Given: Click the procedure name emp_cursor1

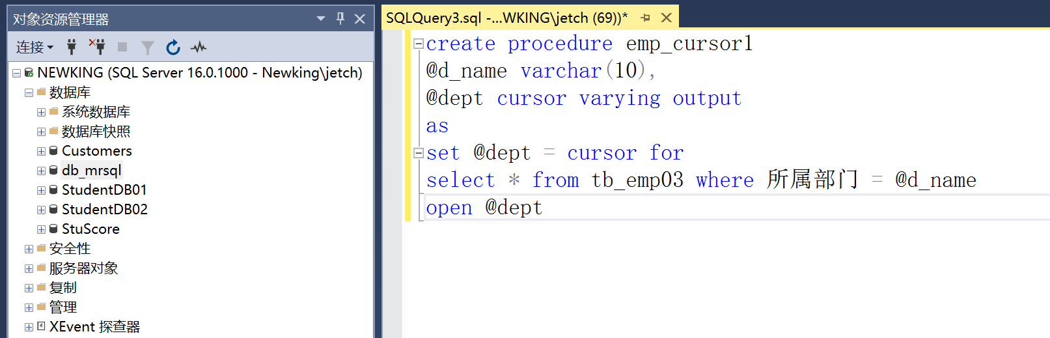Looking at the screenshot, I should tap(689, 44).
